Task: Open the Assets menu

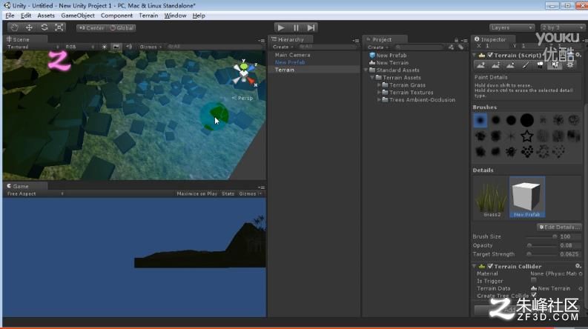Action: click(x=46, y=16)
